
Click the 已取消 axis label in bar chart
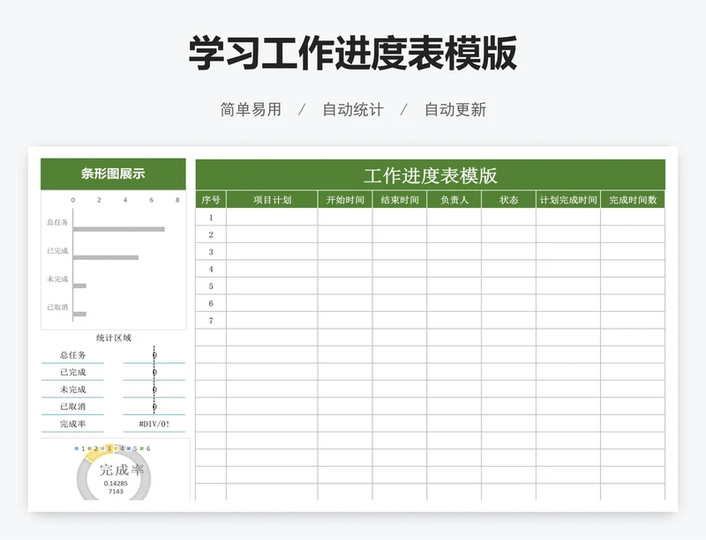(57, 307)
